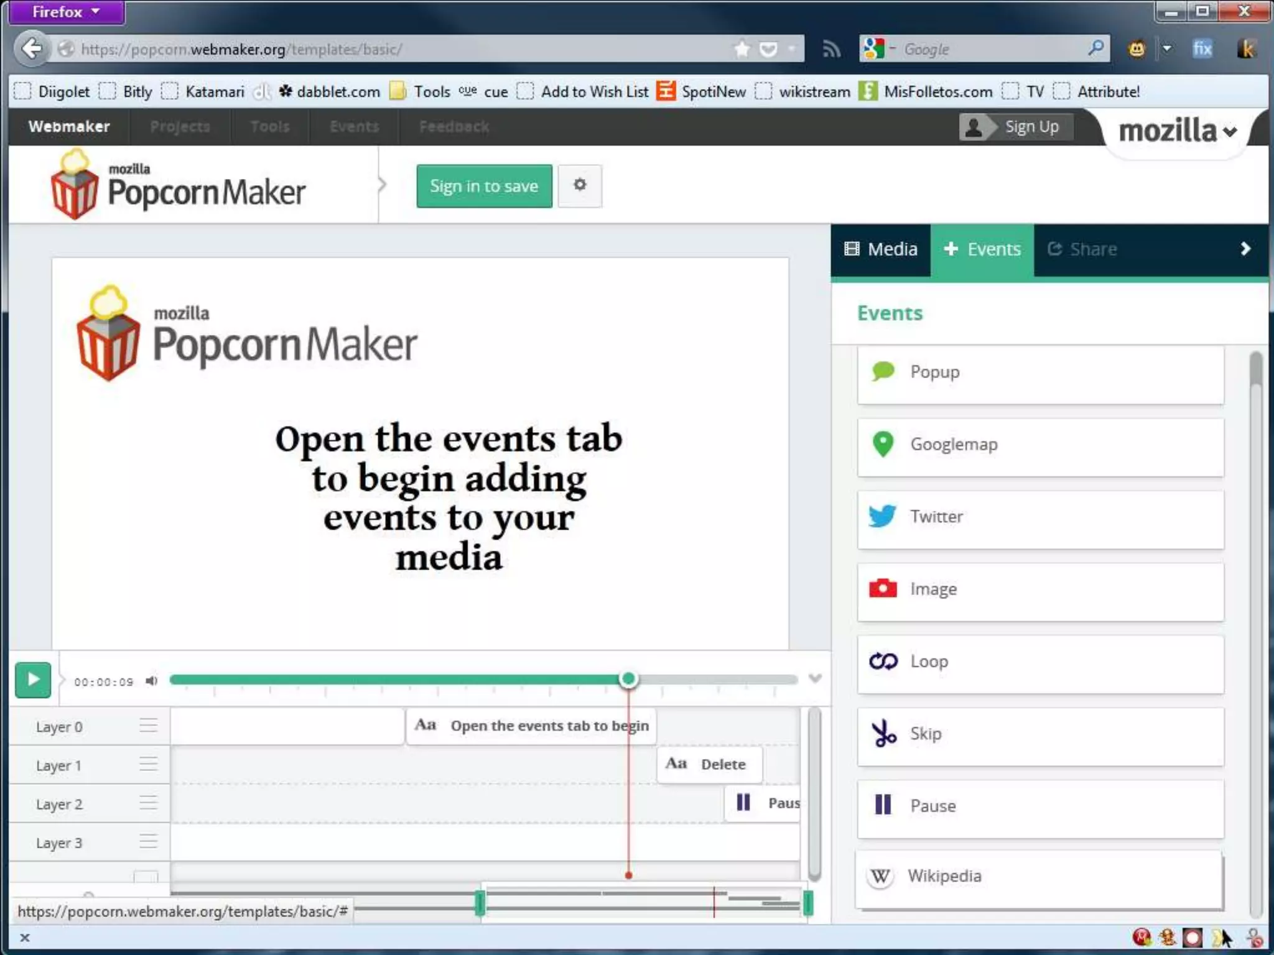Select the Delete text track event

coord(709,764)
